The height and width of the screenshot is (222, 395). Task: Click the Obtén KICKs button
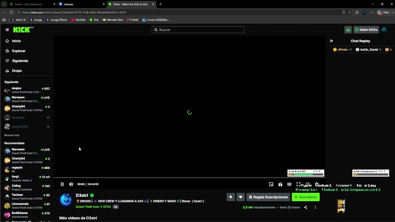click(366, 30)
